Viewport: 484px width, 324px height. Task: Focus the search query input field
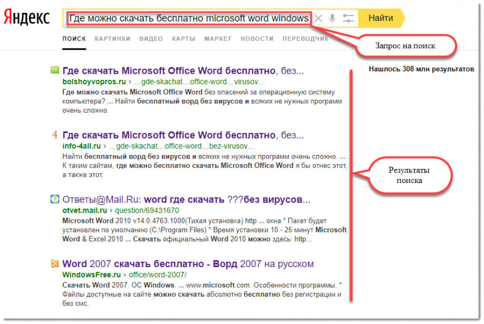pos(189,18)
